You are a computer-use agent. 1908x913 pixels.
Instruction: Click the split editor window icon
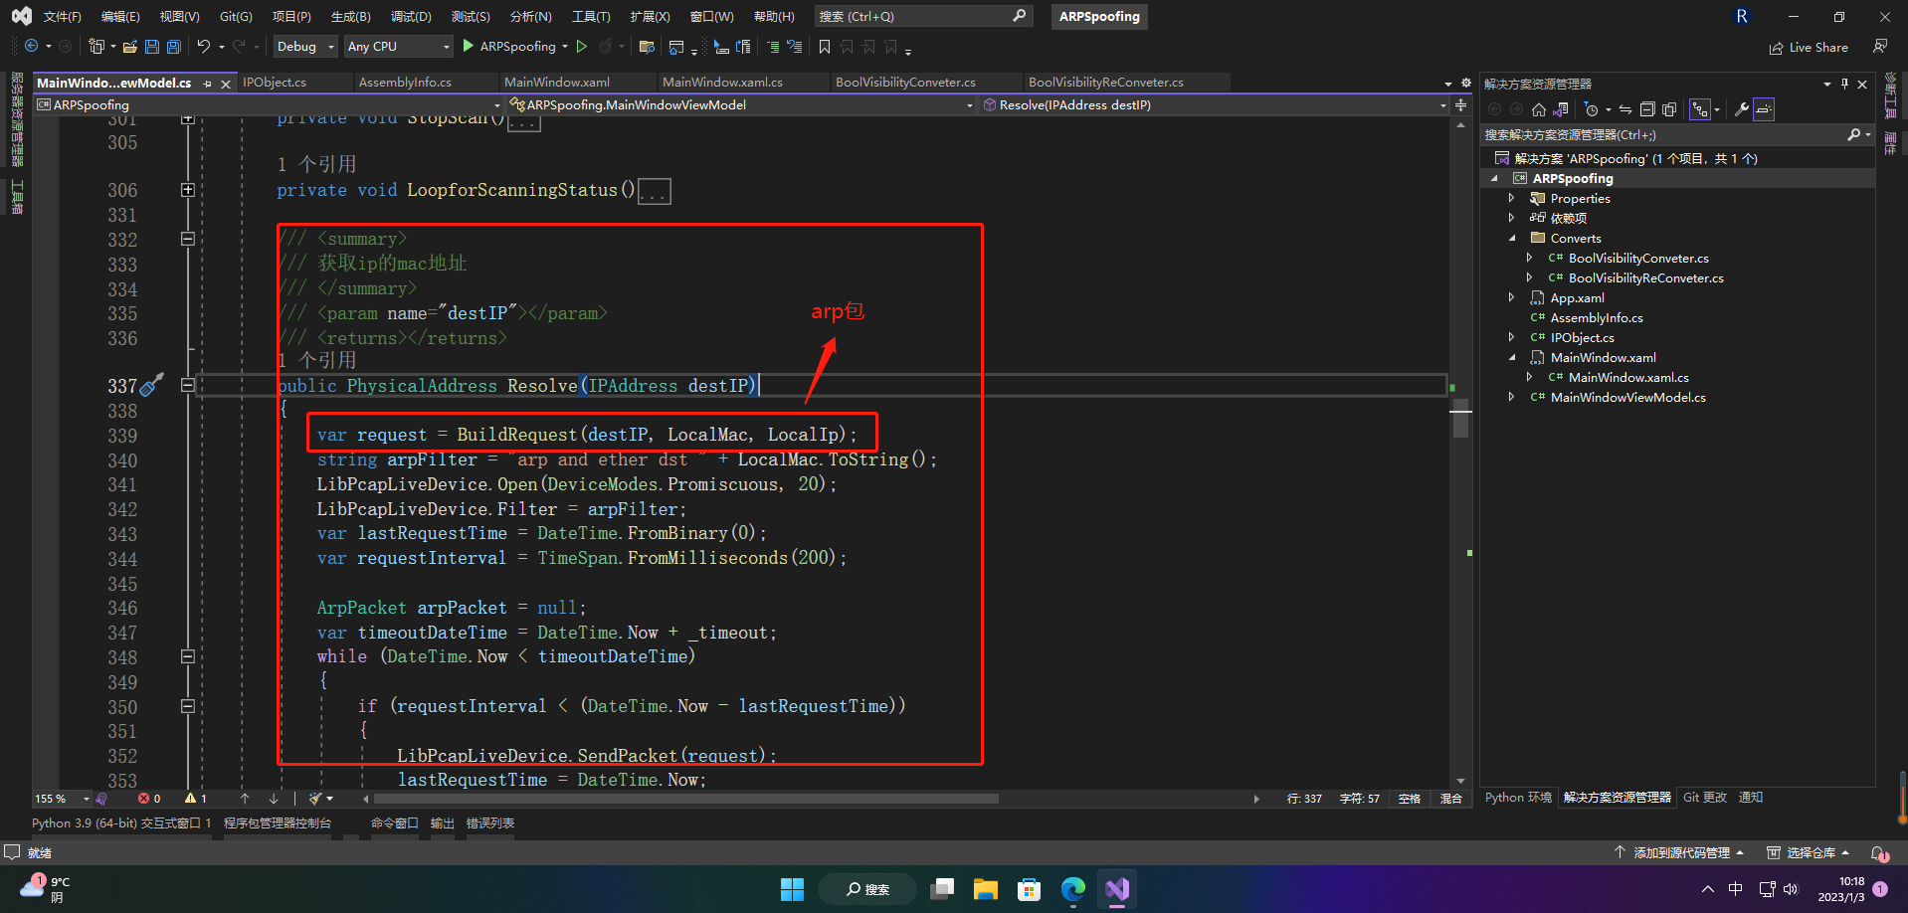coord(1460,104)
